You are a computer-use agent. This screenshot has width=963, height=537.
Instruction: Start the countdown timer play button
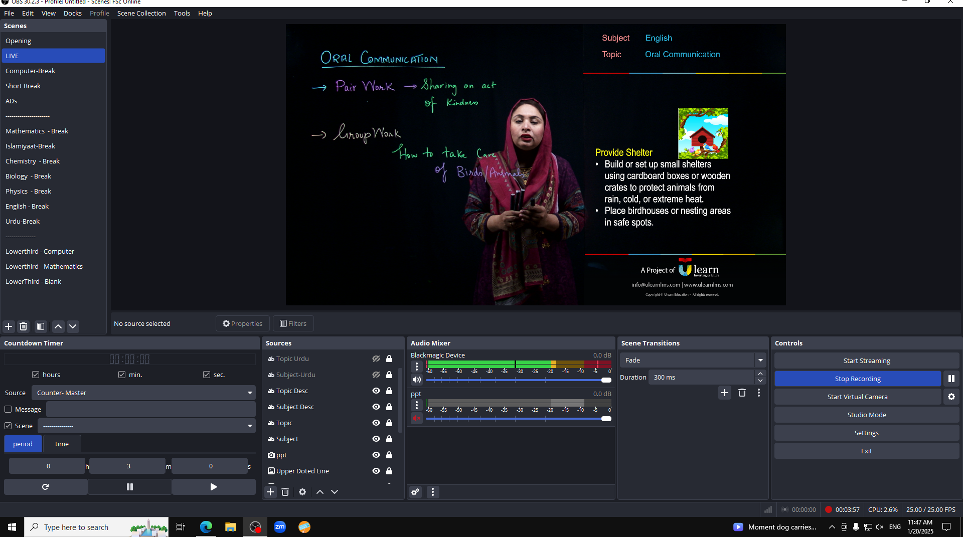pos(214,487)
